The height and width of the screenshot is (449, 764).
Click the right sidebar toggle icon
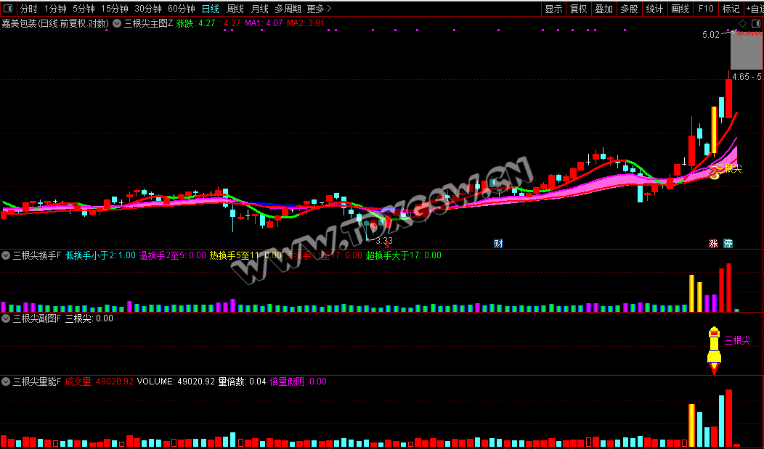click(756, 23)
